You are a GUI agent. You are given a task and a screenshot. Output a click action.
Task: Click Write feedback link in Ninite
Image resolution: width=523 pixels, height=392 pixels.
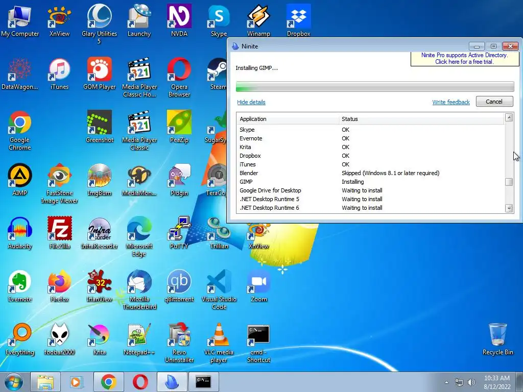[x=451, y=102]
